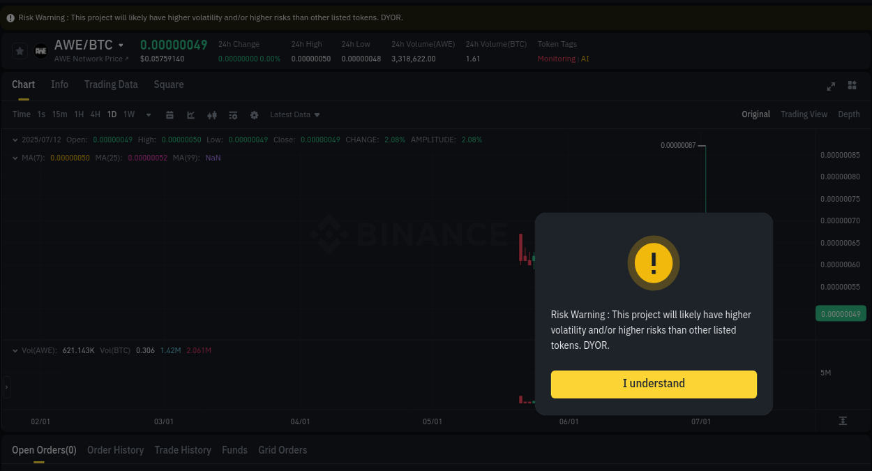The height and width of the screenshot is (471, 872).
Task: Open the Order History tab
Action: 115,450
